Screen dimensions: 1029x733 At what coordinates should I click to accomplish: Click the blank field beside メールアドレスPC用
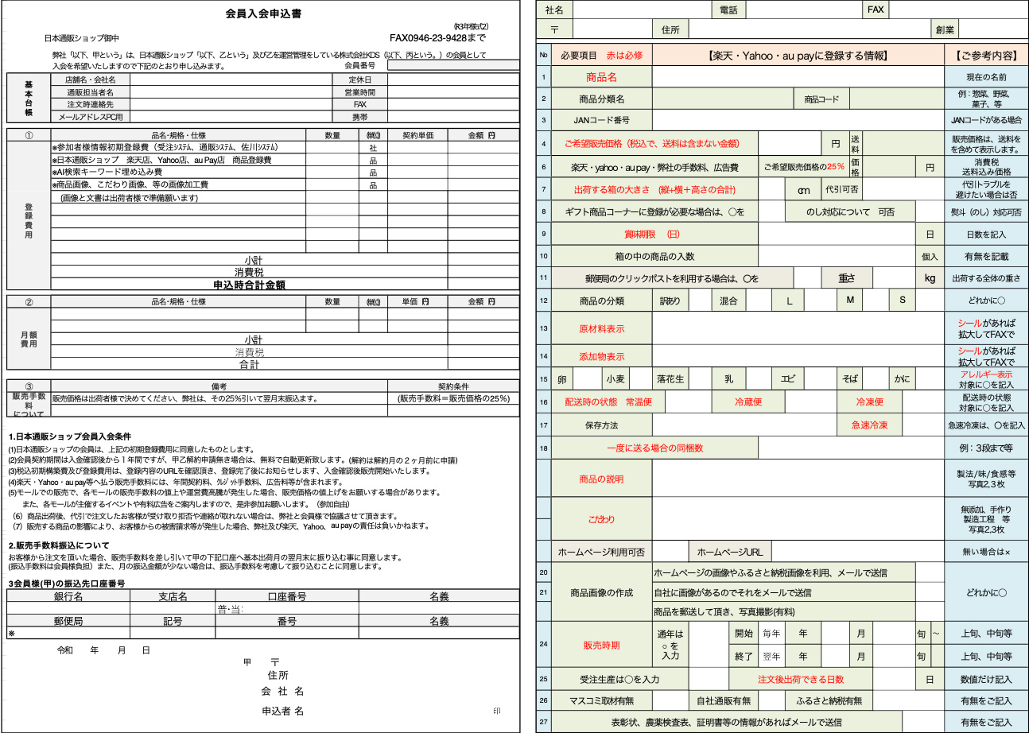point(231,116)
